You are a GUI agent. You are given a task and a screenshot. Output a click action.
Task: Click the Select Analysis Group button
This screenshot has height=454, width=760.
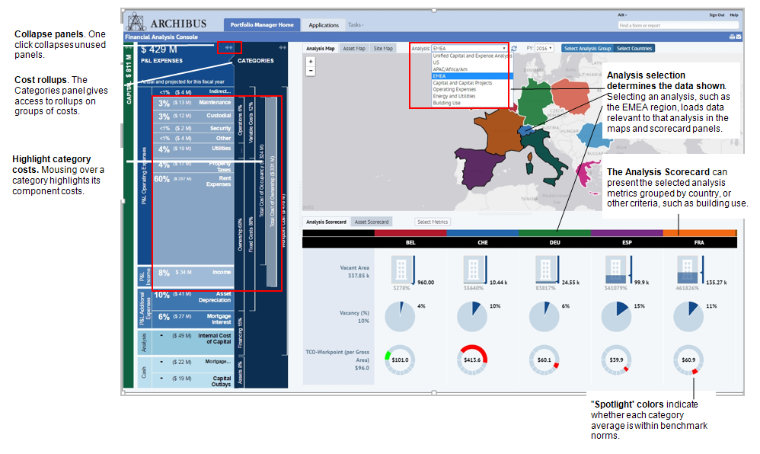pos(588,48)
